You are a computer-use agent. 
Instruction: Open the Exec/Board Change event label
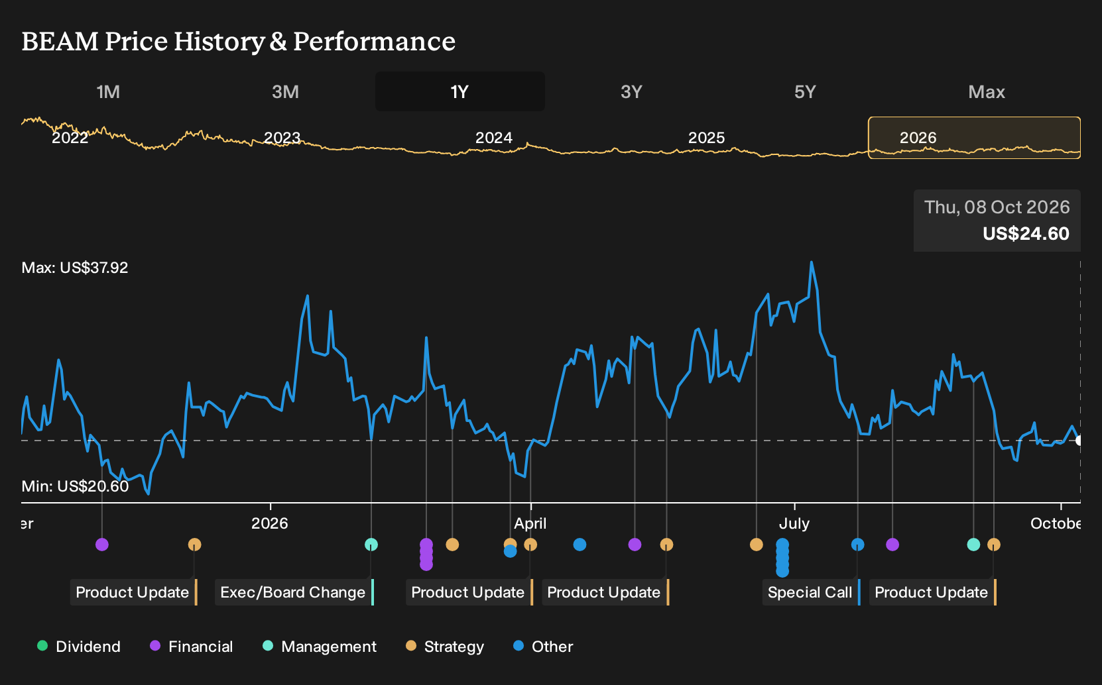click(294, 592)
